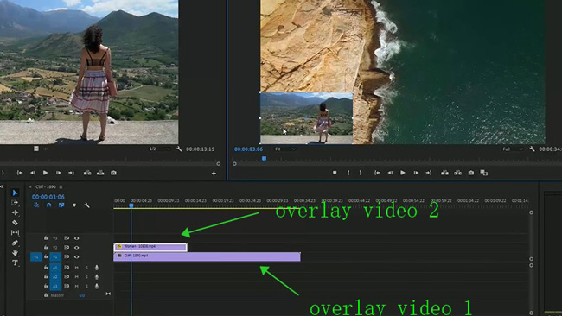The height and width of the screenshot is (316, 562).
Task: Select the Cliff - 1890 sequence tab
Action: (46, 187)
